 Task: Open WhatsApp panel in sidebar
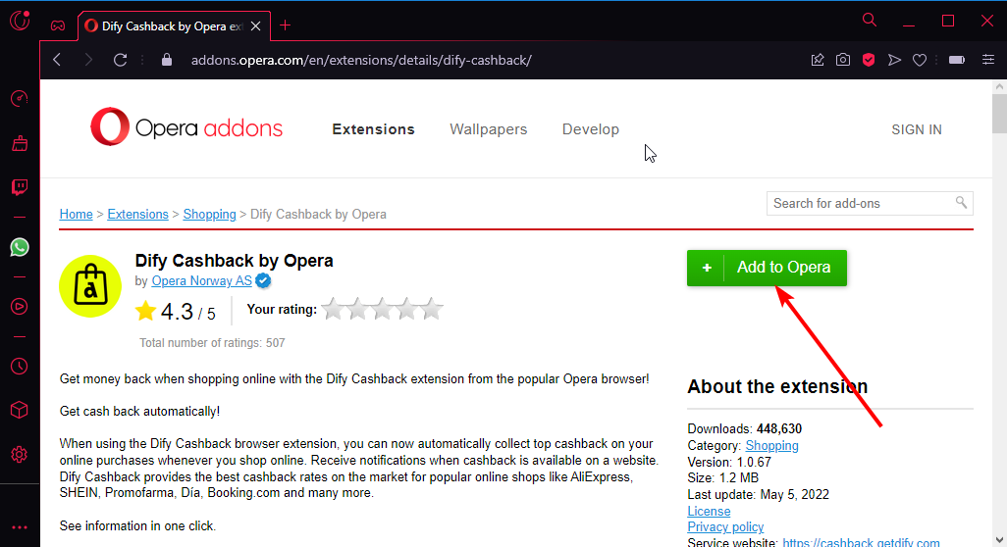pos(20,247)
